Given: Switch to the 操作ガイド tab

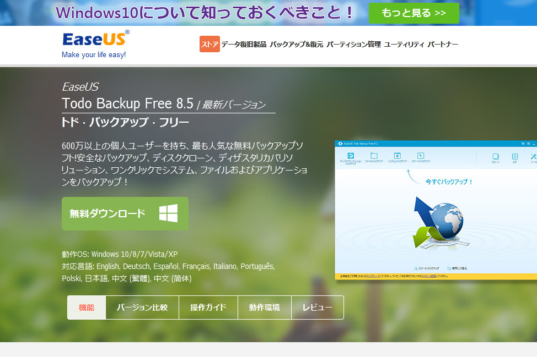Looking at the screenshot, I should point(208,307).
